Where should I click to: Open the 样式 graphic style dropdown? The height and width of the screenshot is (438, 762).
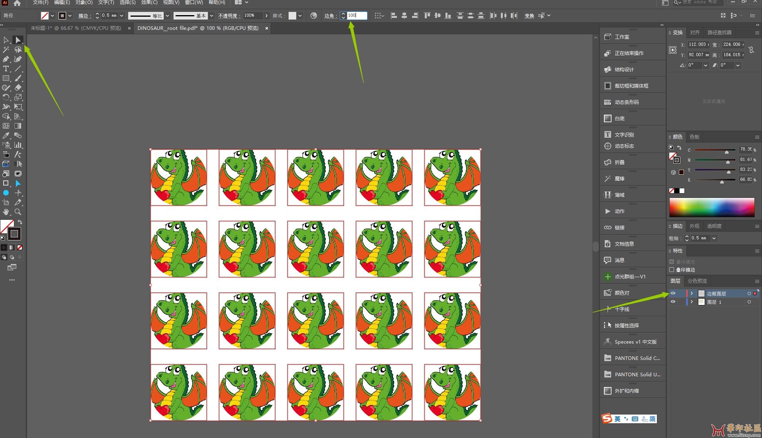[x=300, y=16]
